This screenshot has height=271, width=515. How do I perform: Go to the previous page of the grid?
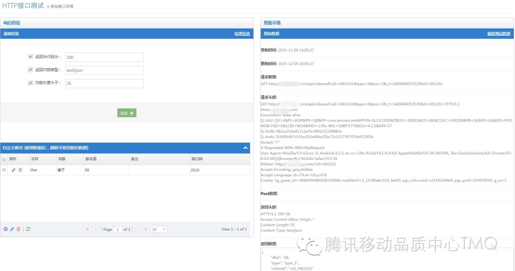click(x=96, y=229)
